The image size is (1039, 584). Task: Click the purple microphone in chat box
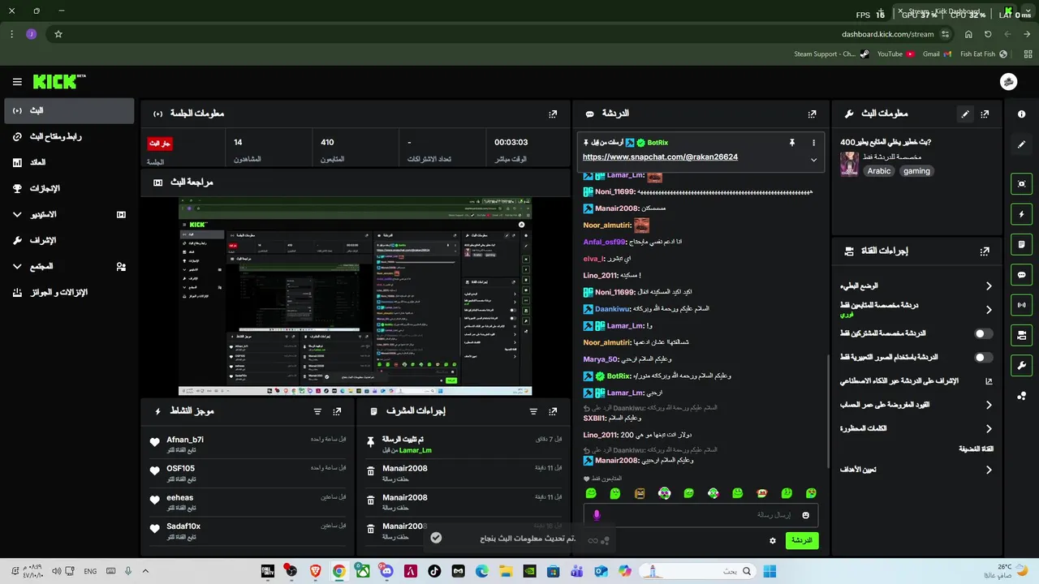pyautogui.click(x=597, y=515)
